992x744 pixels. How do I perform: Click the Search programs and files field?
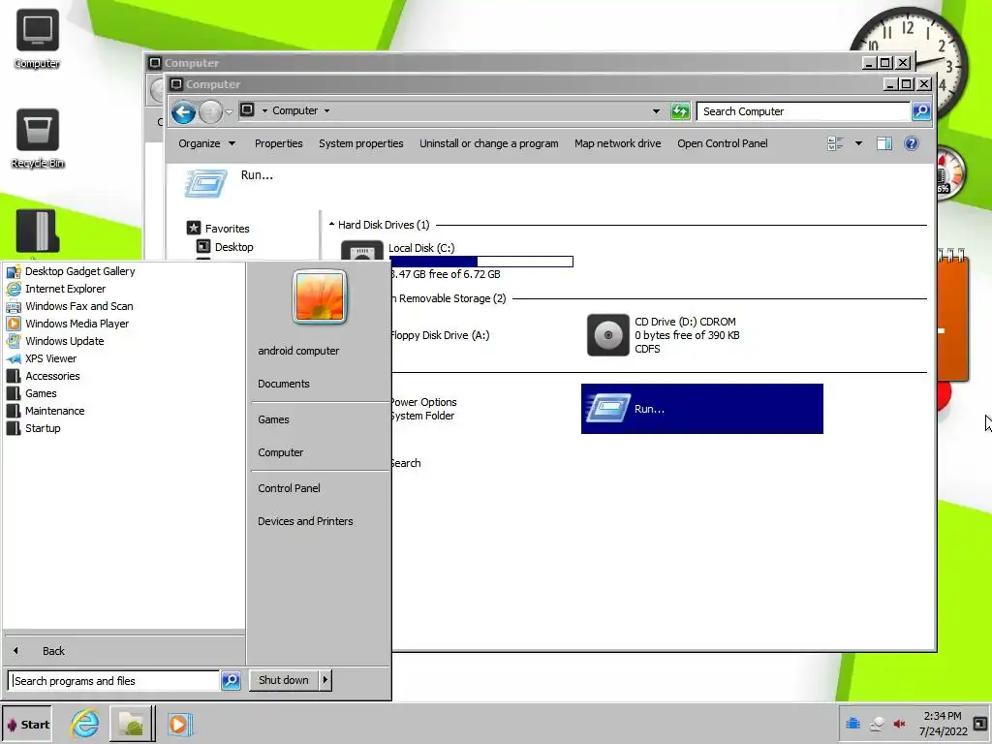(x=114, y=681)
